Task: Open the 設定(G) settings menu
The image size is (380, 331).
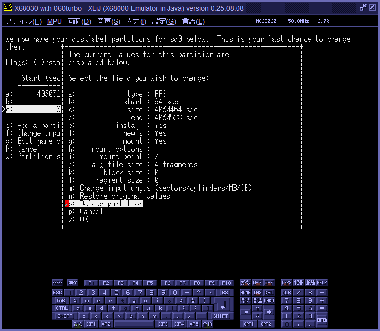Action: tap(164, 22)
